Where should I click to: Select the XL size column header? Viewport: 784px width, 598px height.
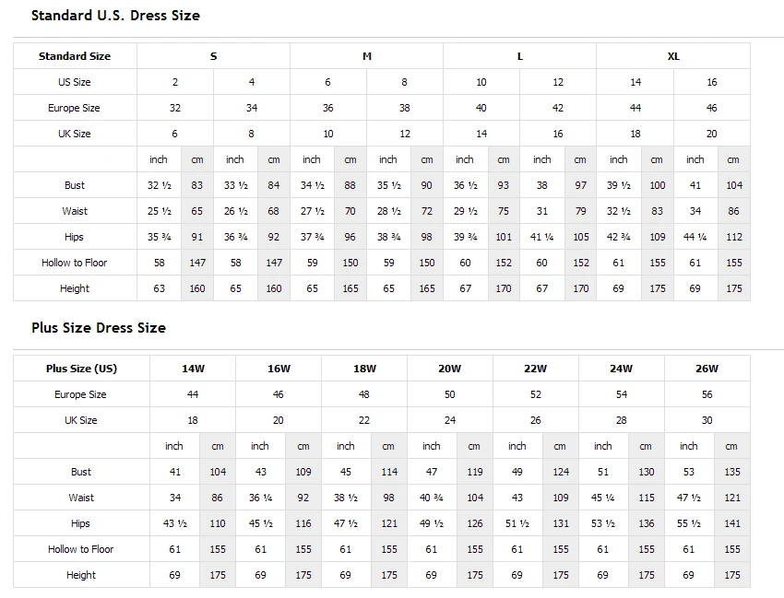[x=673, y=56]
